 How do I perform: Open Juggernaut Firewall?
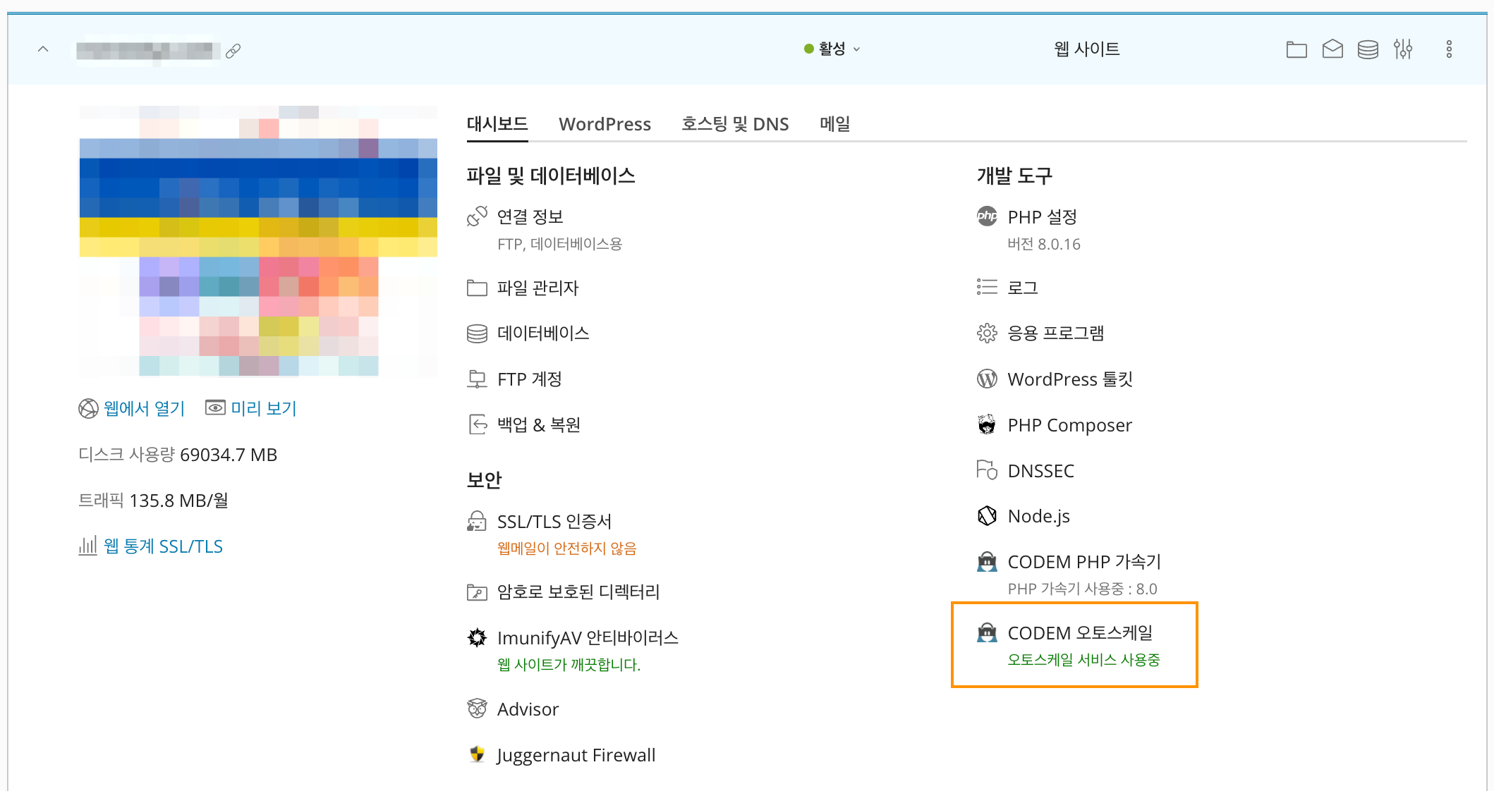576,755
